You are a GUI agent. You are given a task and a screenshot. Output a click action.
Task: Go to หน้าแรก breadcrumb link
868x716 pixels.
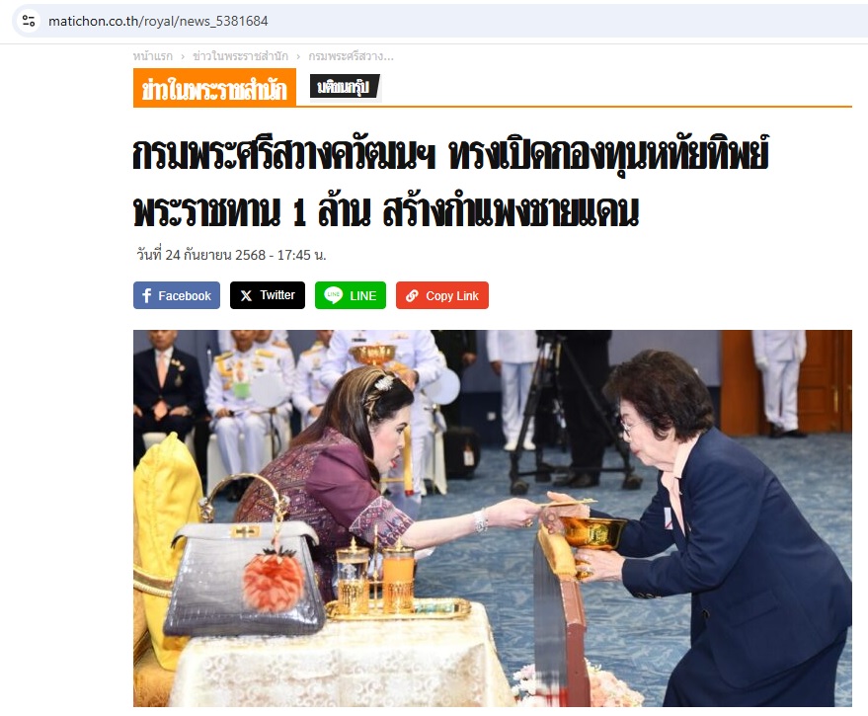click(x=153, y=56)
